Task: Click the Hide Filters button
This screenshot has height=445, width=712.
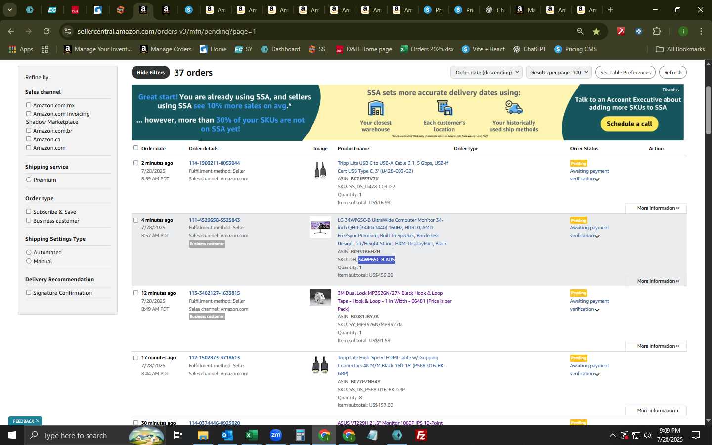Action: pos(150,72)
